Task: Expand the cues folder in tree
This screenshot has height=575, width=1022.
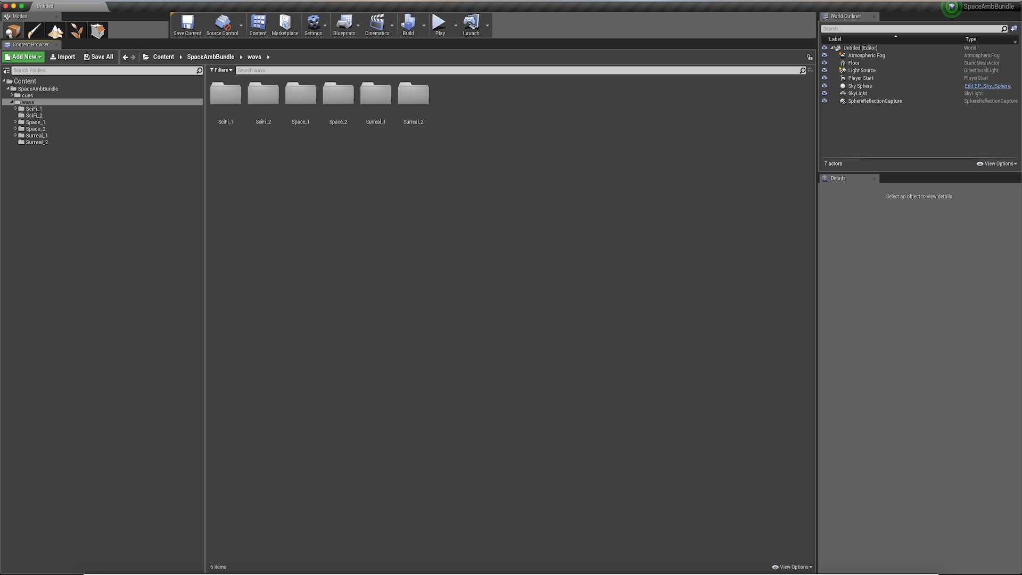Action: [x=12, y=95]
